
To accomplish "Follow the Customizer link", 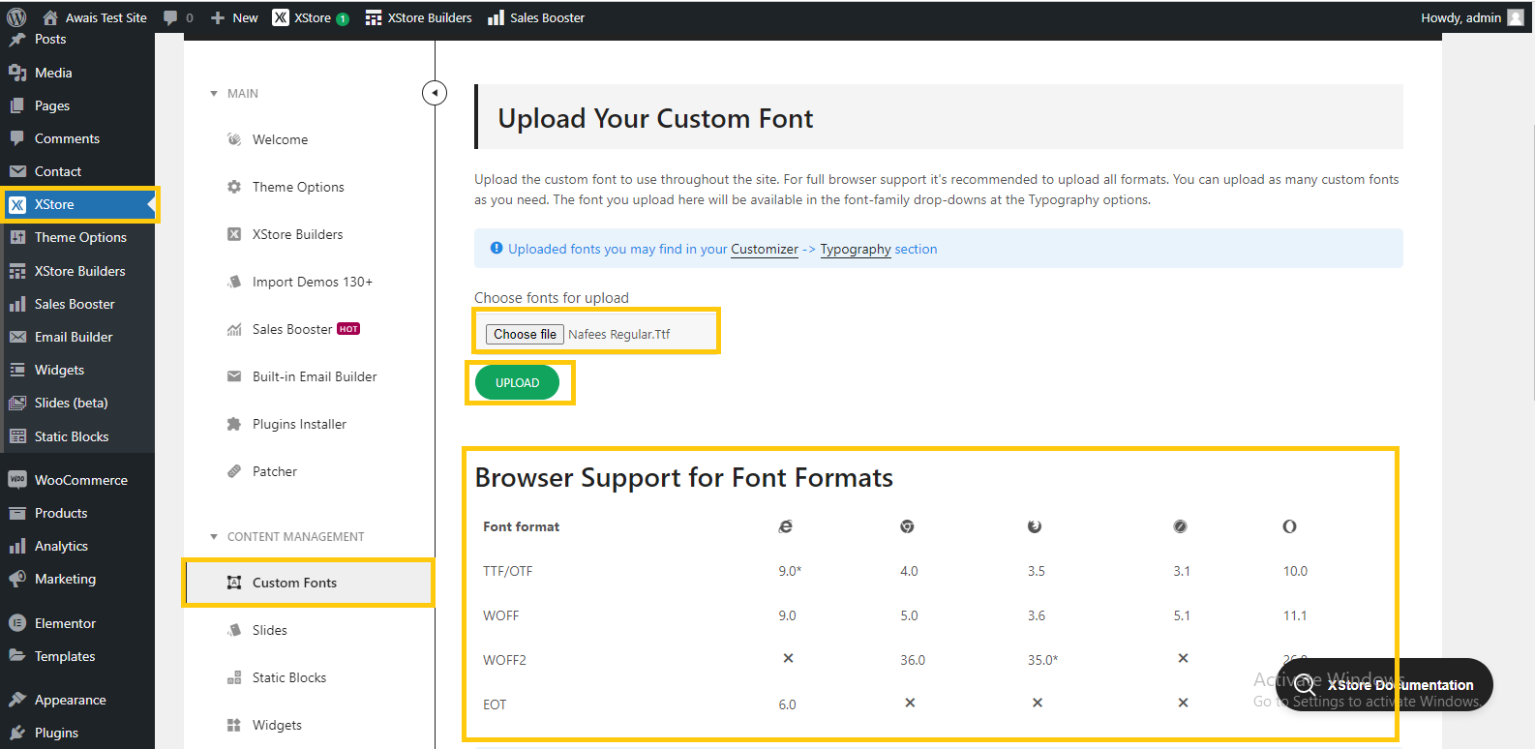I will pyautogui.click(x=765, y=249).
